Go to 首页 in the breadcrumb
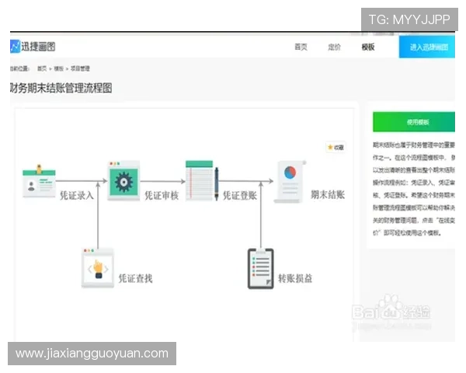 pyautogui.click(x=42, y=68)
